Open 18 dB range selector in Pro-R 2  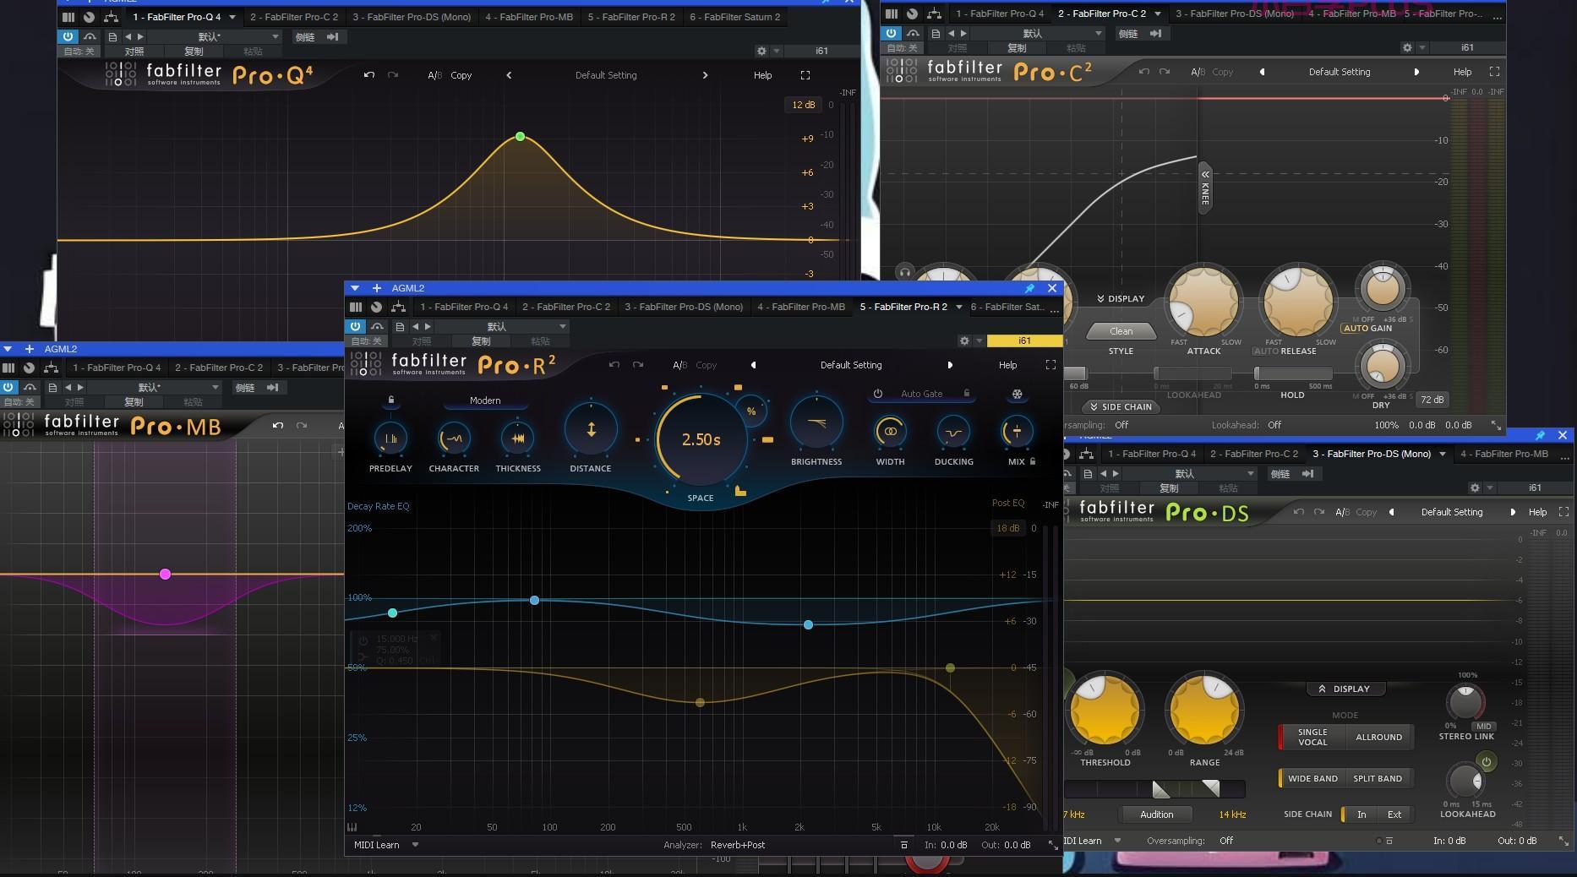pos(1007,528)
